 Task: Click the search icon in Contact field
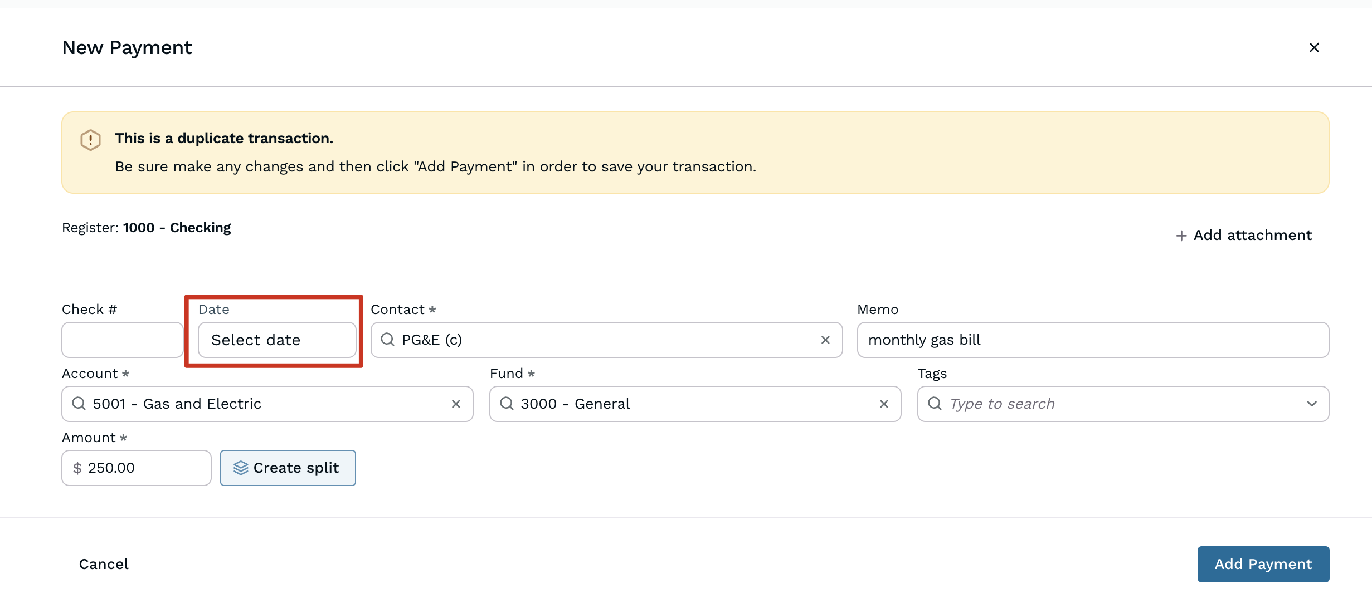point(388,340)
